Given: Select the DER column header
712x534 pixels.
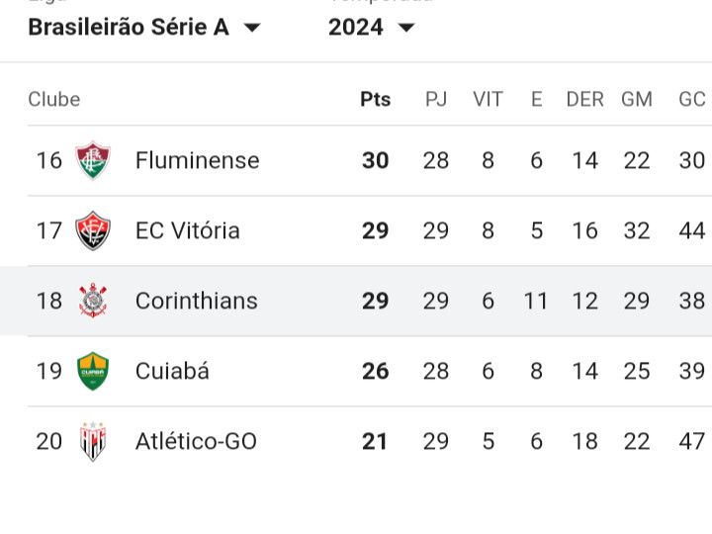Looking at the screenshot, I should 584,99.
